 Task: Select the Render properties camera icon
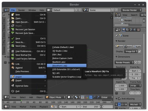pos(123,30)
